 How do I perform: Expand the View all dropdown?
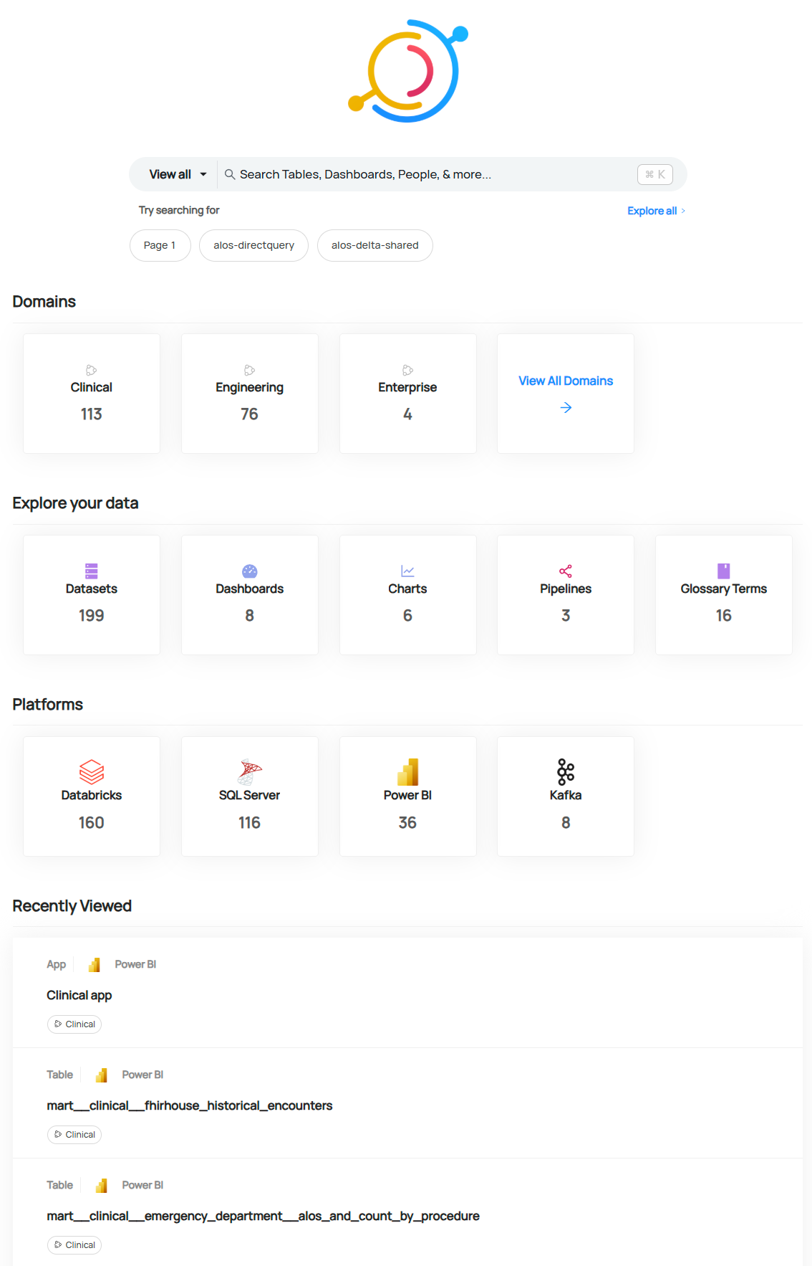coord(178,174)
